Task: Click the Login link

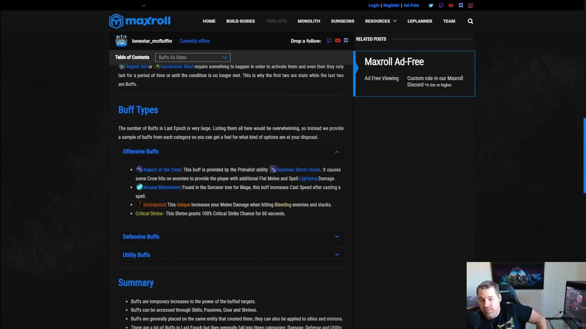Action: coord(374,5)
